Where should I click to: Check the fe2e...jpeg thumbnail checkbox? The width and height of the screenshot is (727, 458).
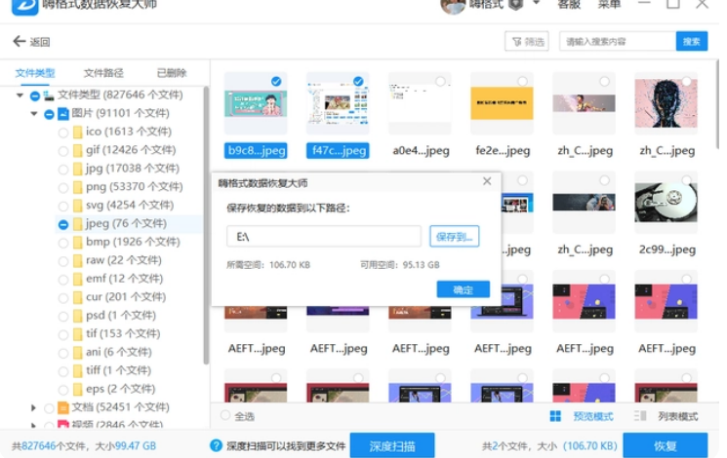click(x=522, y=82)
